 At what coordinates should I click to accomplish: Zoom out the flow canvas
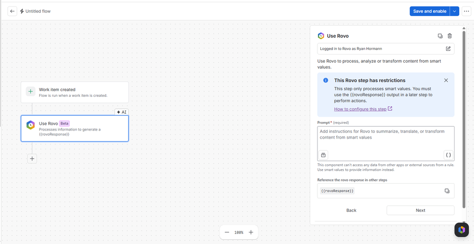(227, 232)
